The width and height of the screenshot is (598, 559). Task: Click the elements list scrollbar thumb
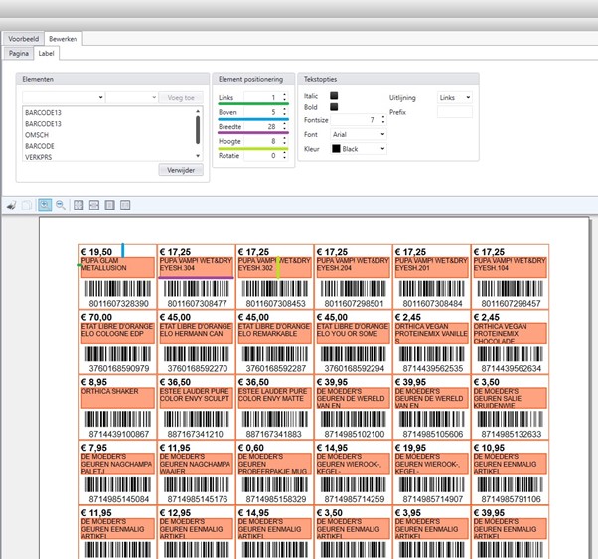coord(198,130)
